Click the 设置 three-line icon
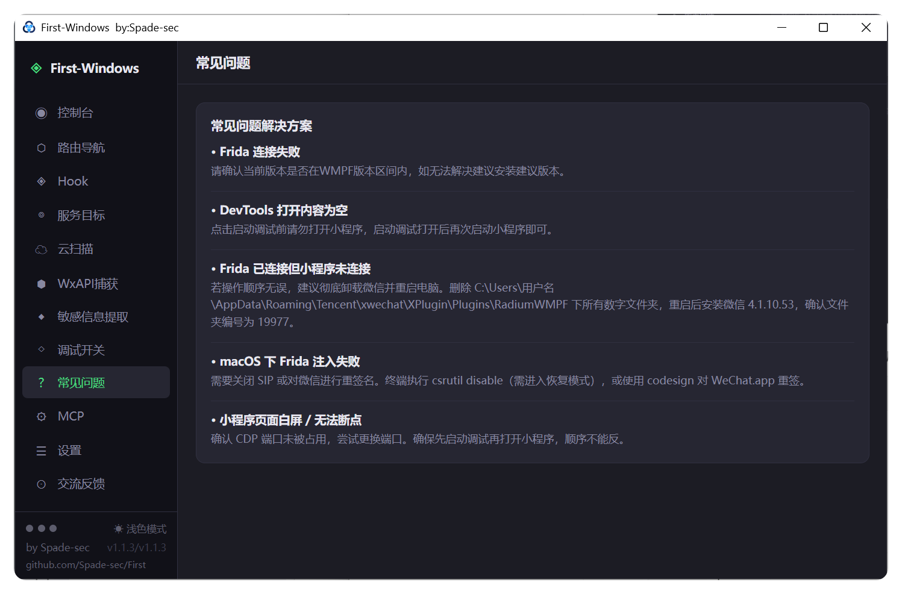 click(x=41, y=451)
